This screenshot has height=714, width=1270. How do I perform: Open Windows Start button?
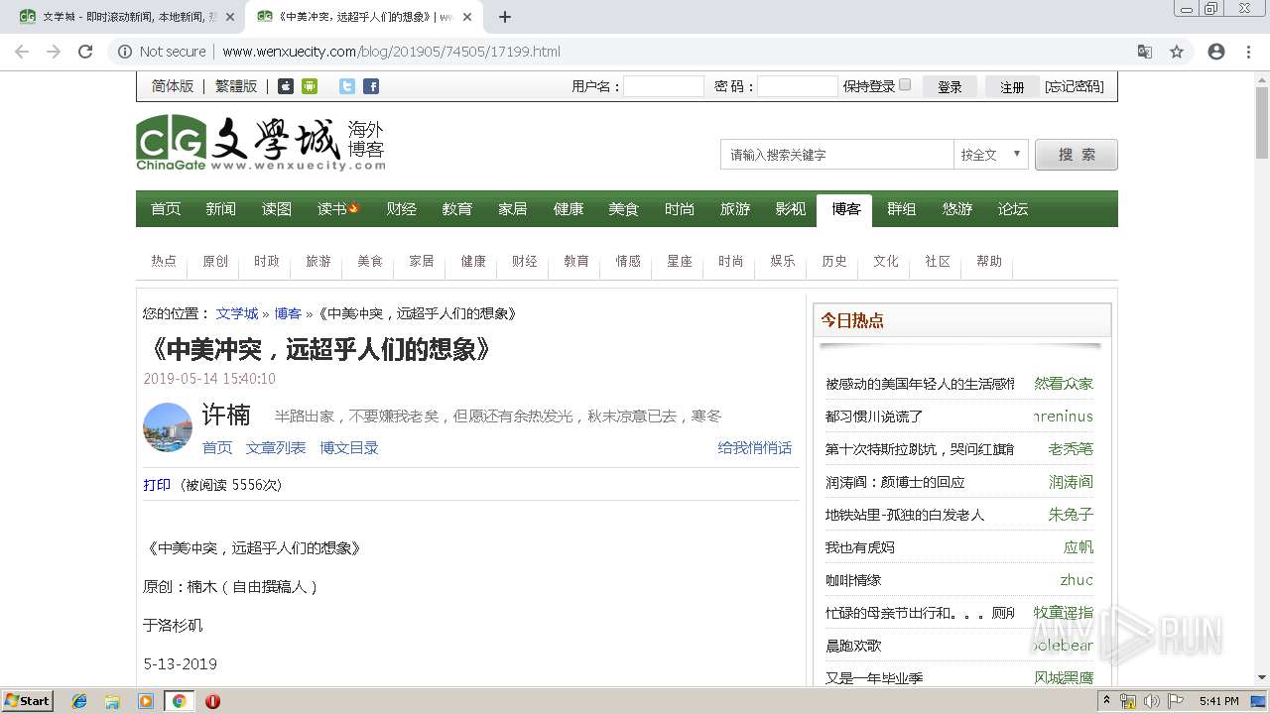pyautogui.click(x=28, y=700)
